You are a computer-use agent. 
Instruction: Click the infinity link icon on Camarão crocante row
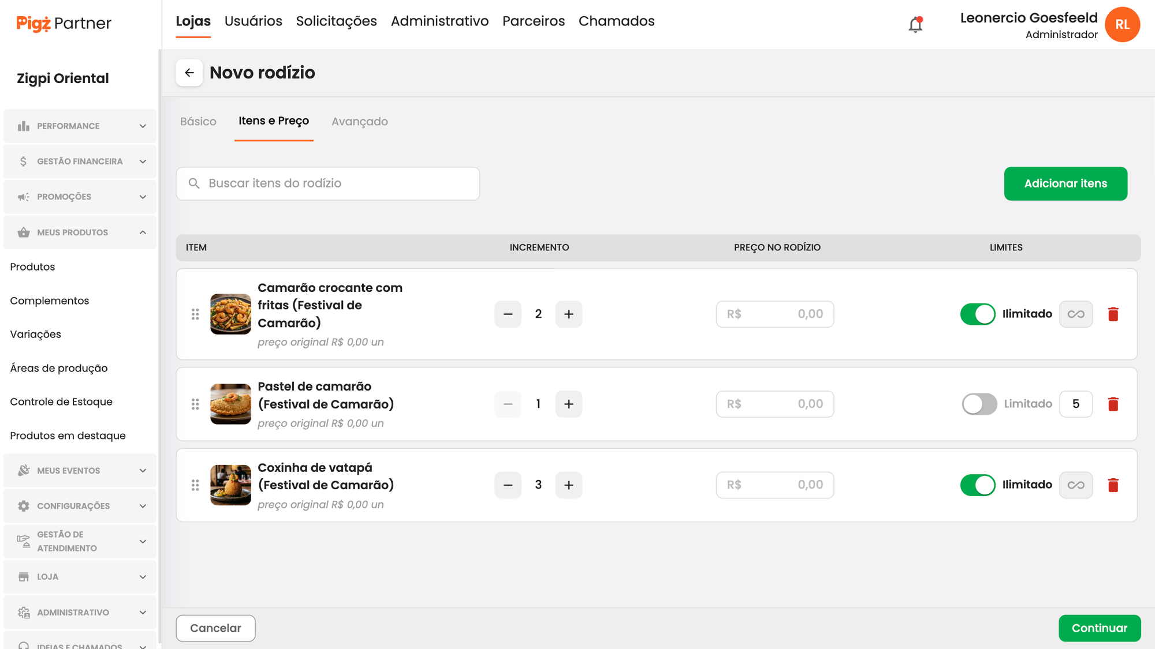pos(1075,314)
